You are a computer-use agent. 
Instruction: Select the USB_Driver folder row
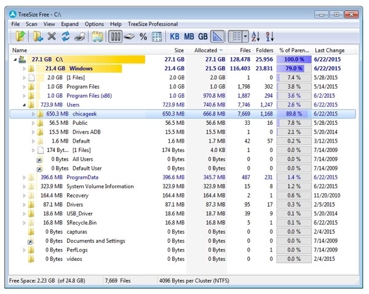pyautogui.click(x=183, y=213)
